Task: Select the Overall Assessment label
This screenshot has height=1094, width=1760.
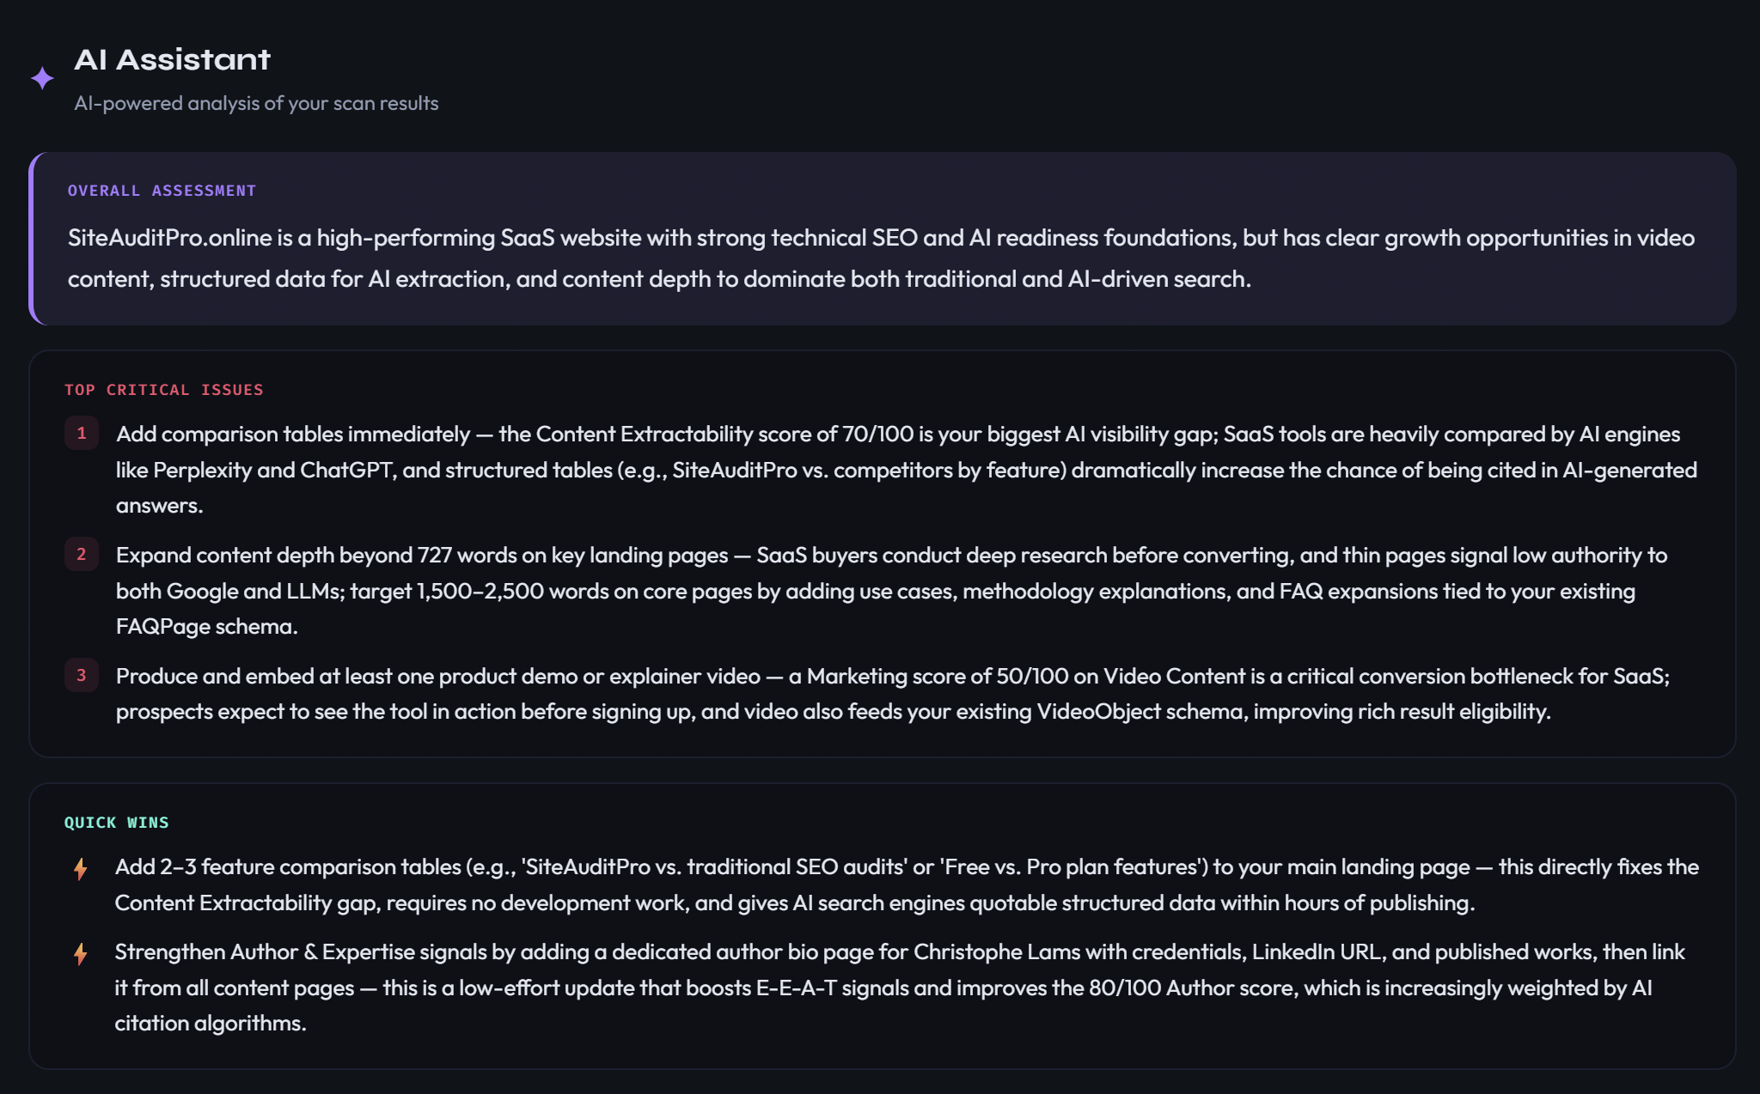Action: click(162, 191)
